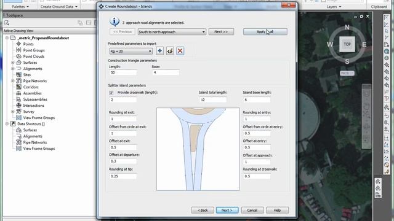Select View Frame Groups under Data Shortcuts
Viewport: 394px width, 221px height.
(39, 149)
